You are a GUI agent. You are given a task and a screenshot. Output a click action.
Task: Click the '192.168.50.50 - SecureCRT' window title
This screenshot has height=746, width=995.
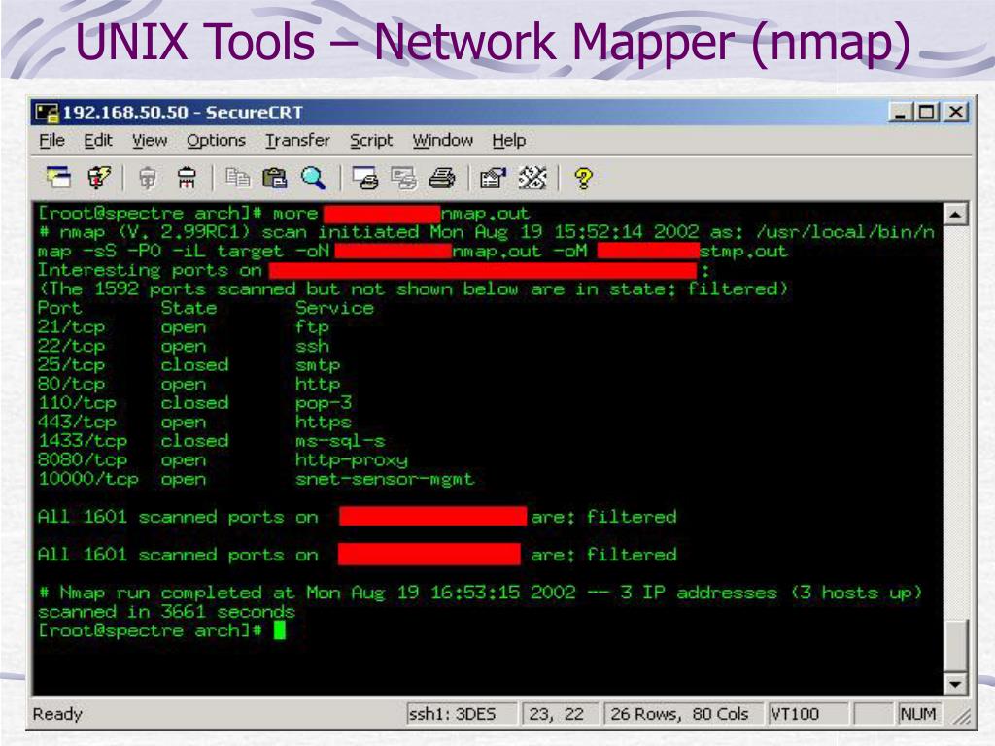[x=183, y=113]
